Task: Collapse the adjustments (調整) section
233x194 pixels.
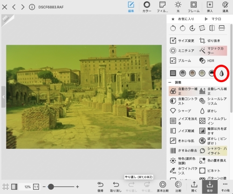Action: pyautogui.click(x=170, y=83)
